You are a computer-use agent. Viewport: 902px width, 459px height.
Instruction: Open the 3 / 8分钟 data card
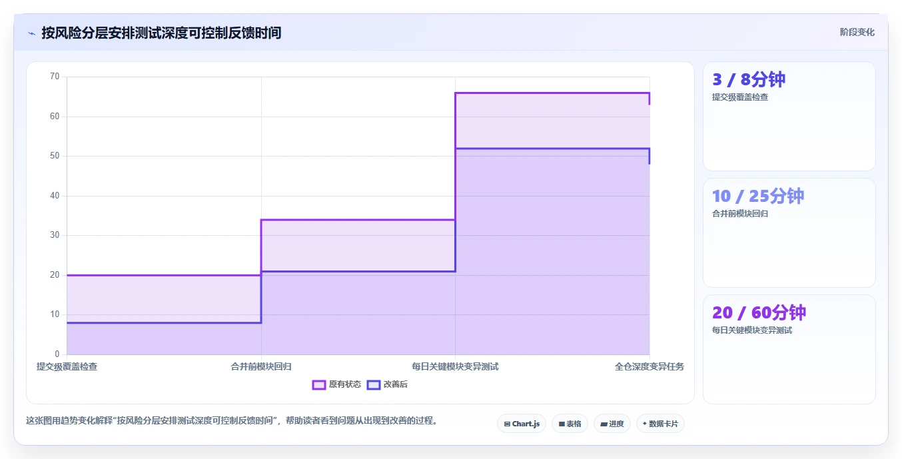pyautogui.click(x=789, y=117)
